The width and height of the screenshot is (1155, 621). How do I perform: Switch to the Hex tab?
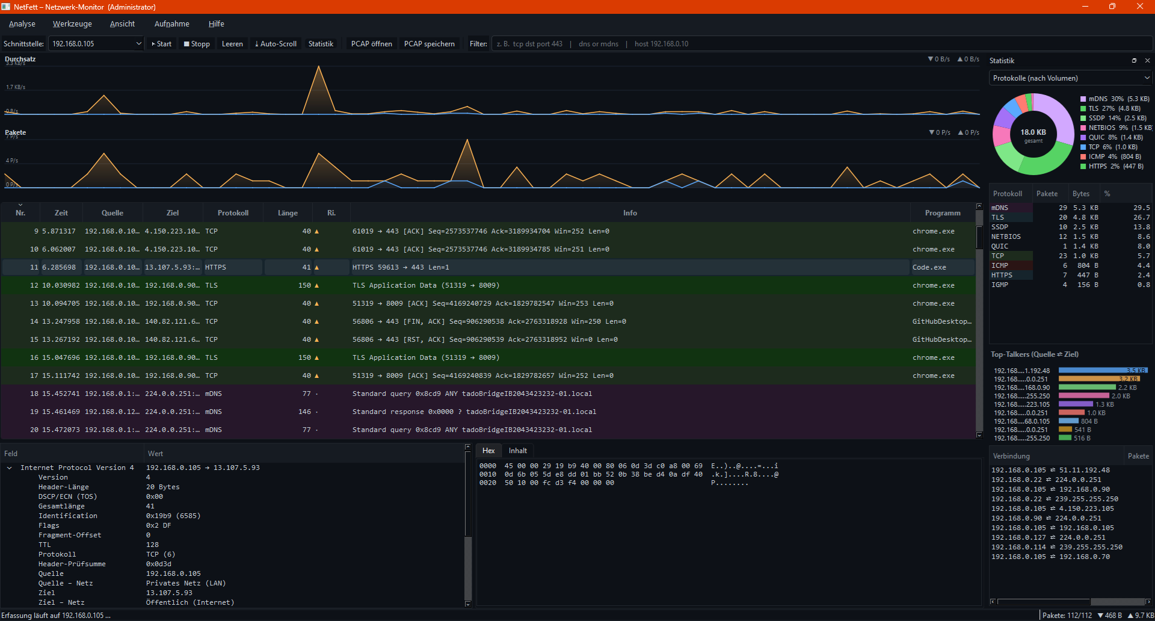tap(488, 451)
